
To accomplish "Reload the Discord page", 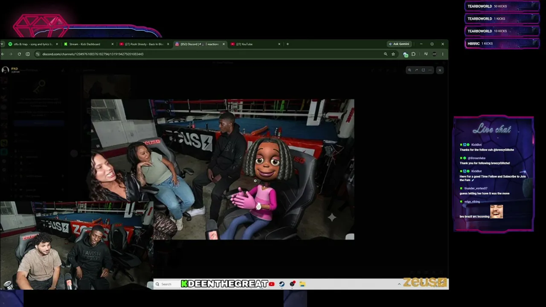I will [x=19, y=54].
